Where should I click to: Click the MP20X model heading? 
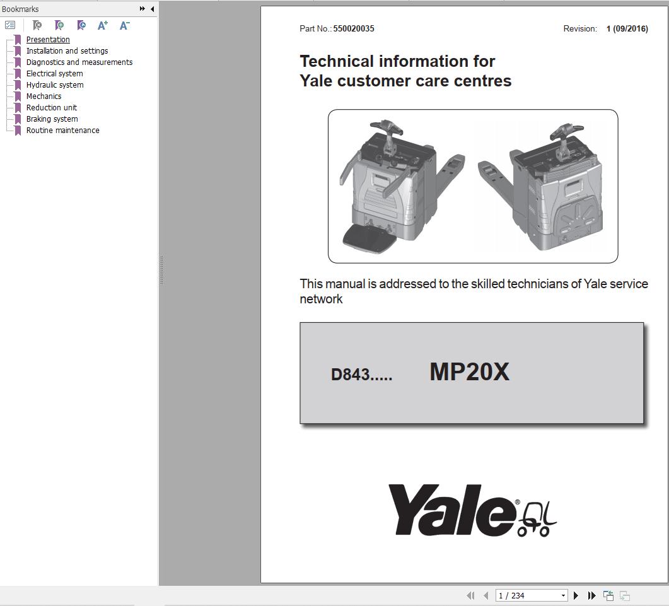point(469,371)
